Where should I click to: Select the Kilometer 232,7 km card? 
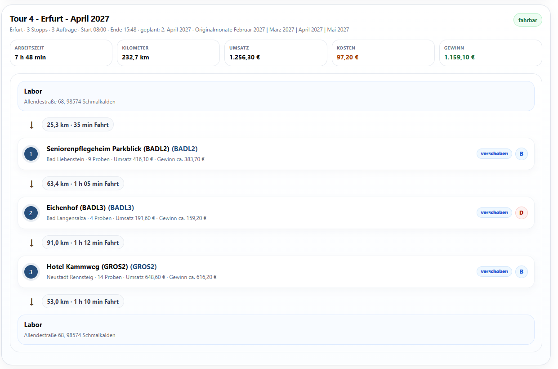[168, 53]
